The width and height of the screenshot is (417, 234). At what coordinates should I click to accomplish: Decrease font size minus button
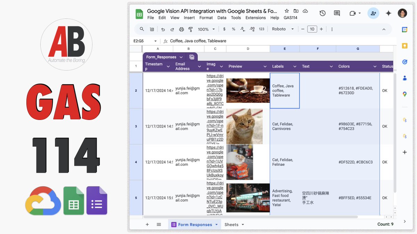303,29
